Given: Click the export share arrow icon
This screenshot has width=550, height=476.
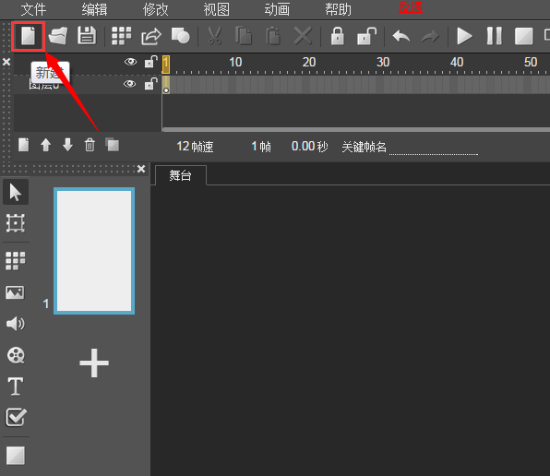Looking at the screenshot, I should [x=151, y=37].
